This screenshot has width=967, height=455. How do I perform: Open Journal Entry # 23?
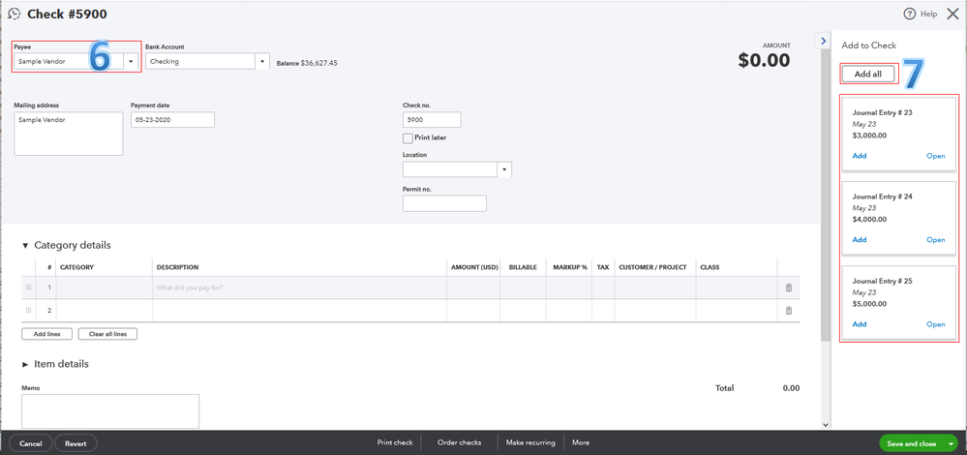point(936,156)
